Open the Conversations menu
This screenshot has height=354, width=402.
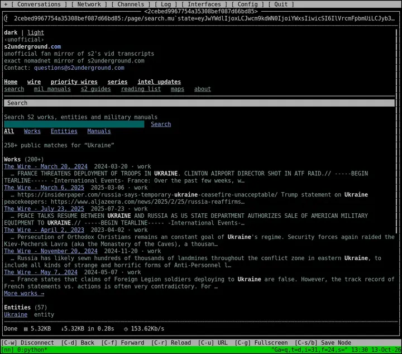39,4
